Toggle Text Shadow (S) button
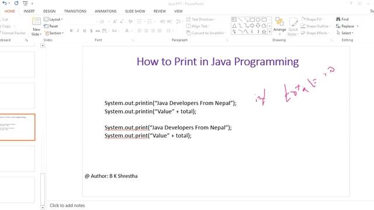 click(x=91, y=31)
